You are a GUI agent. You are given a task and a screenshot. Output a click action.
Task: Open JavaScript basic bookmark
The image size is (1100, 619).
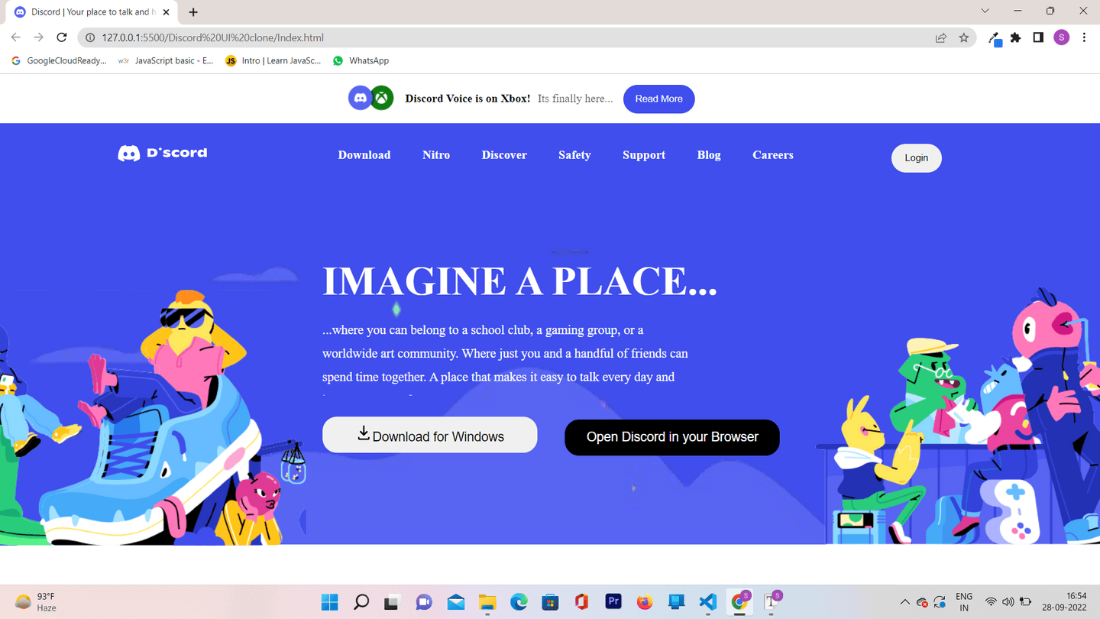pos(166,60)
